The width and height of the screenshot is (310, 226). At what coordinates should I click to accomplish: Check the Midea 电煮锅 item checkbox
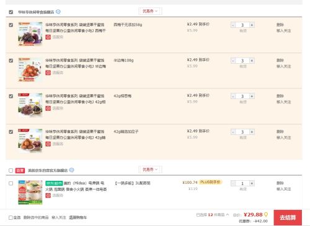coord(11,183)
